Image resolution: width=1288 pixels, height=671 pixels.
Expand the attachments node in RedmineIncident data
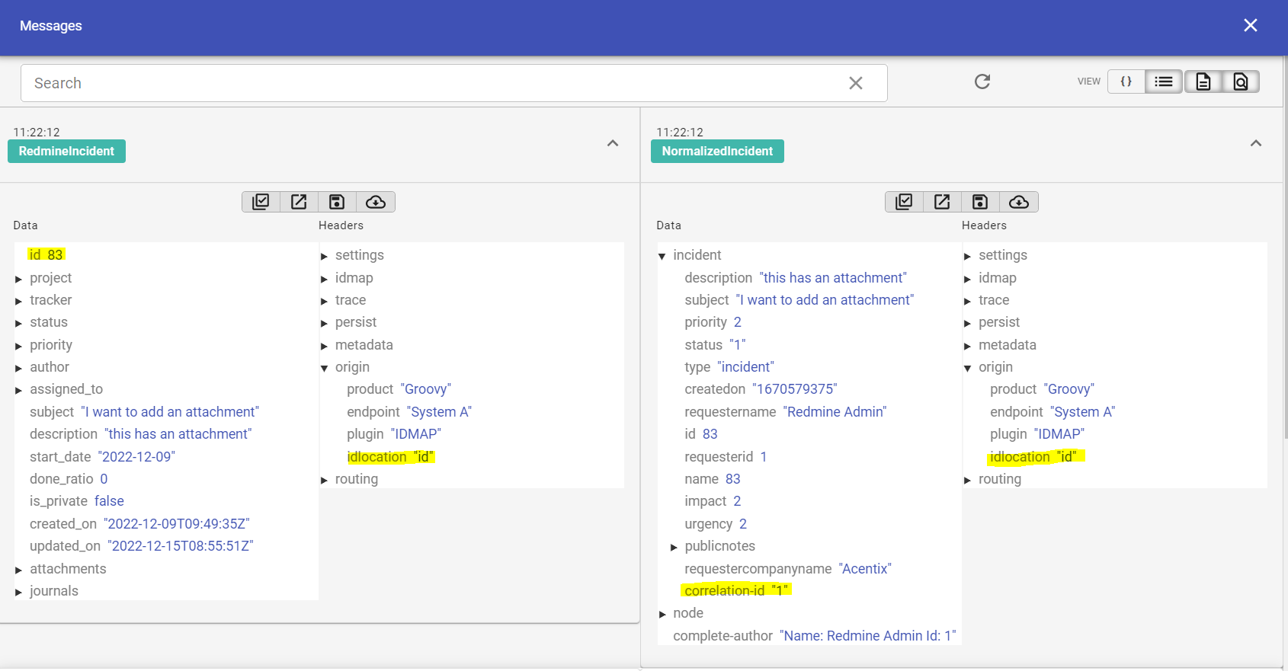coord(19,570)
